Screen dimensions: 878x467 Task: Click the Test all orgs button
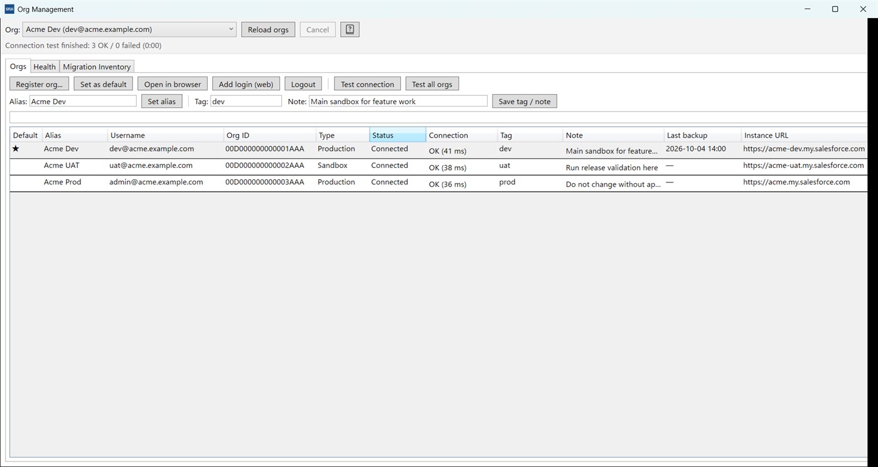432,84
